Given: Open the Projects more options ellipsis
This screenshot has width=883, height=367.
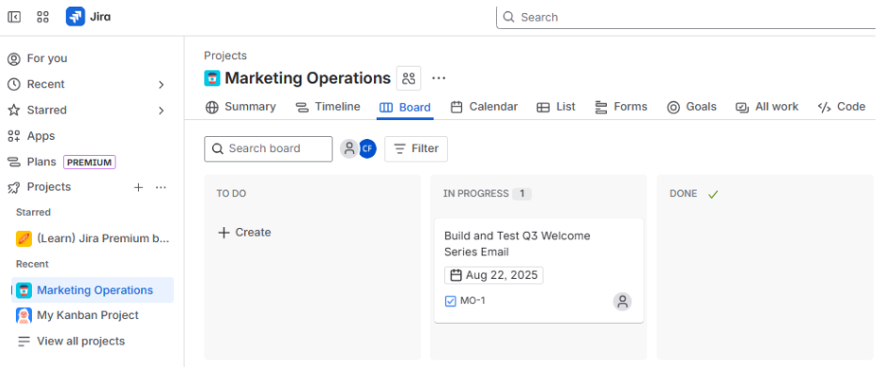Looking at the screenshot, I should [161, 188].
